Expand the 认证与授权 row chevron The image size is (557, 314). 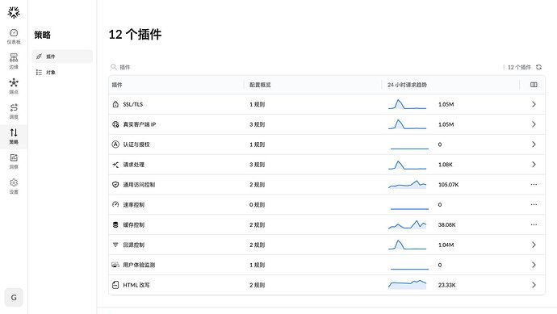(534, 144)
